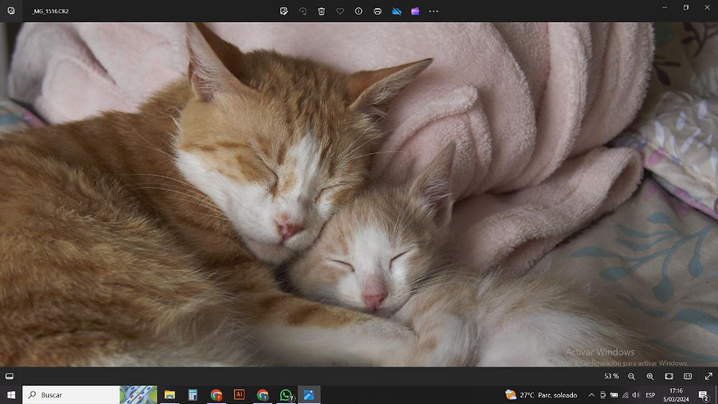Zoom in with the plus magnifier
Screen dimensions: 718x404
pos(651,376)
